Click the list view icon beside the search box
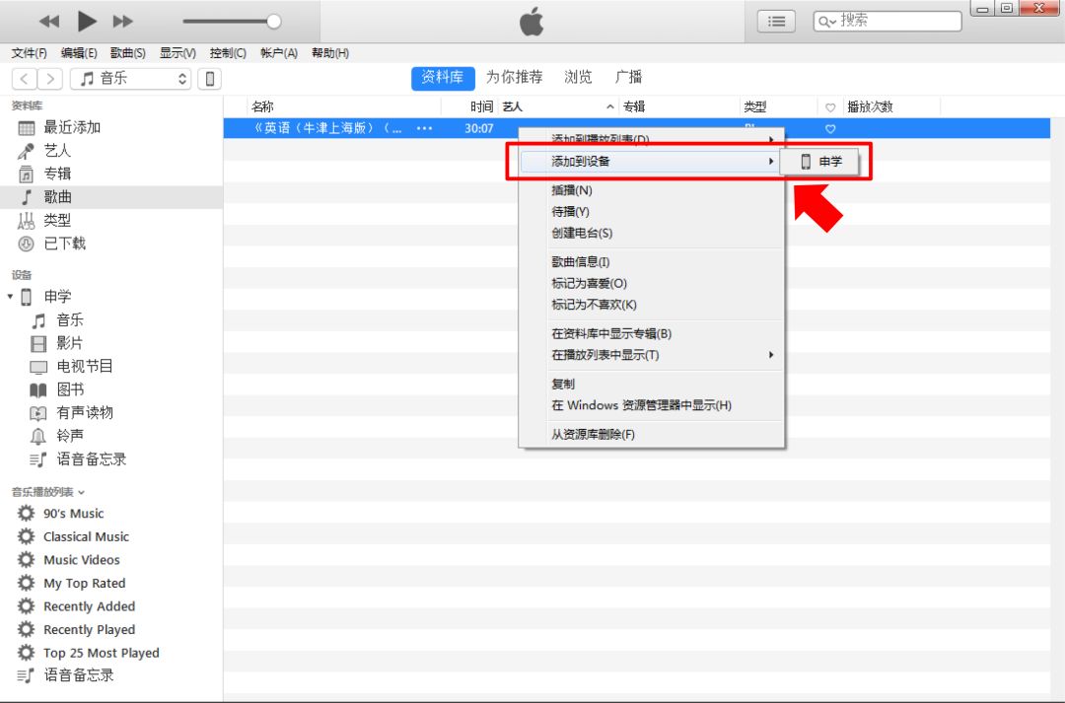This screenshot has width=1065, height=703. pos(776,20)
